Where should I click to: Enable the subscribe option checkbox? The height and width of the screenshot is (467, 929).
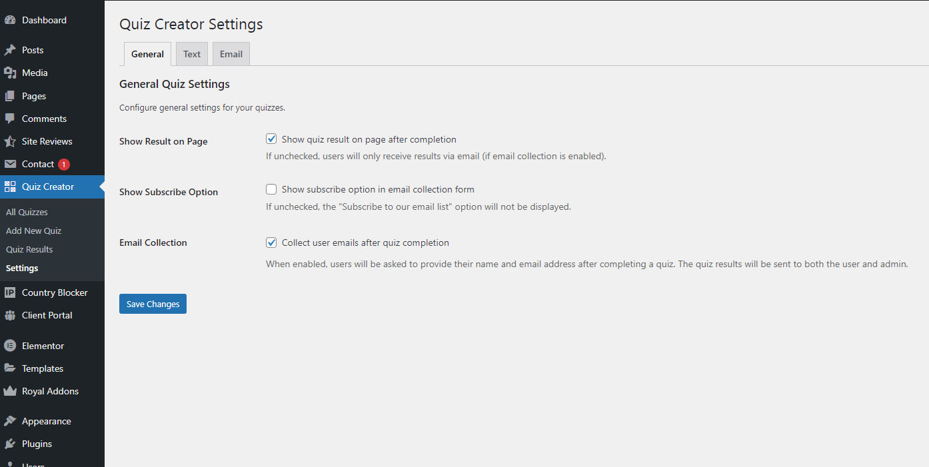click(x=271, y=189)
